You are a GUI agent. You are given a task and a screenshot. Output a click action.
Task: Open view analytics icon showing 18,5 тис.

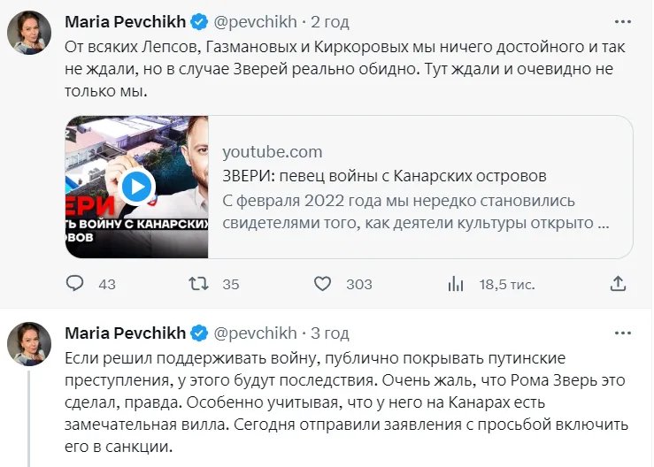(x=457, y=284)
